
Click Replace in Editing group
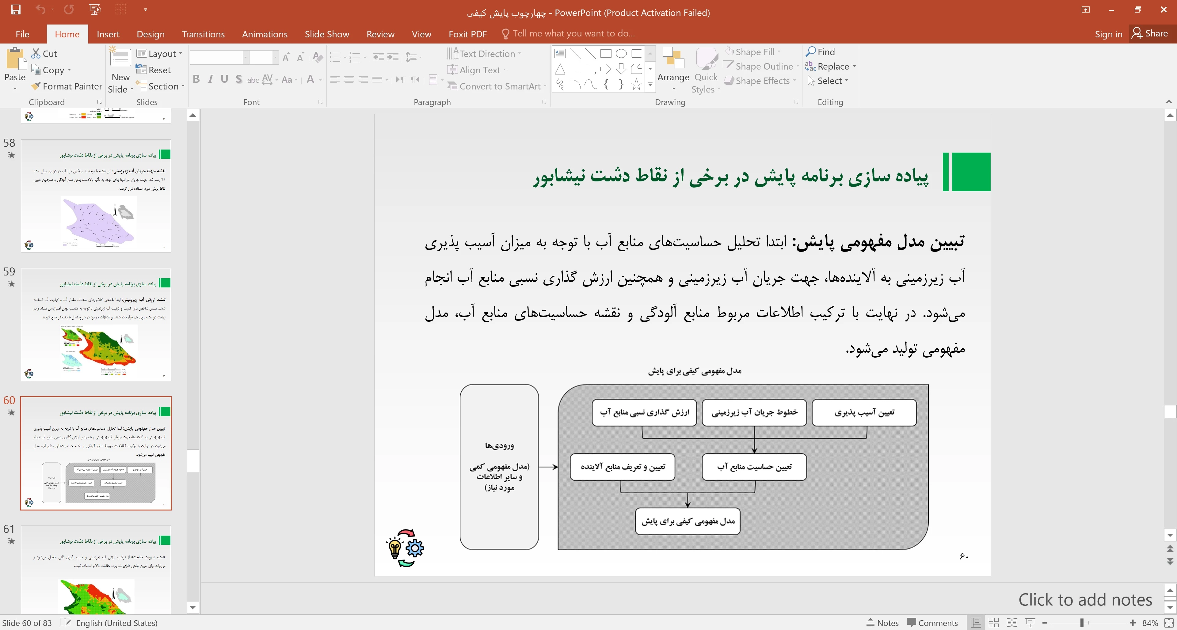pos(831,66)
